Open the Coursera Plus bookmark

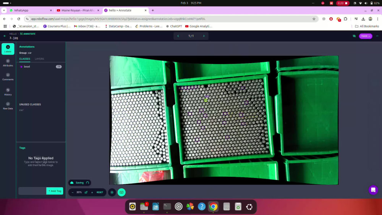(x=57, y=26)
